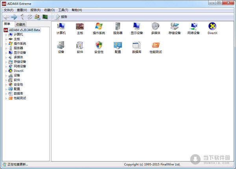
Task: Open the 收藏(O) menu
Action: pyautogui.click(x=50, y=10)
